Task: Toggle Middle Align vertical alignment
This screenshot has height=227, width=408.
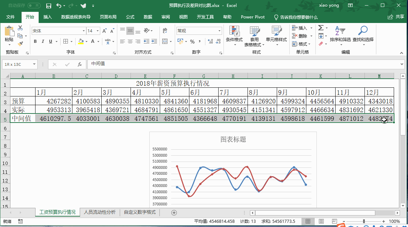Action: pyautogui.click(x=130, y=31)
